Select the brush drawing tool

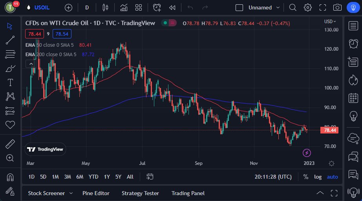(10, 68)
